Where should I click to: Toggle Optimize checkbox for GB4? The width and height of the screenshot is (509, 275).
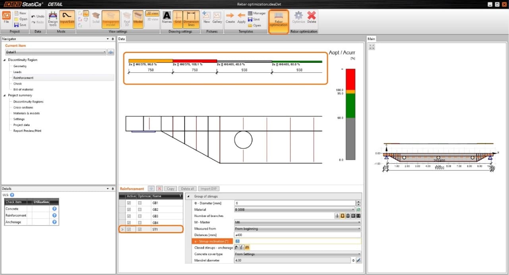(x=139, y=223)
